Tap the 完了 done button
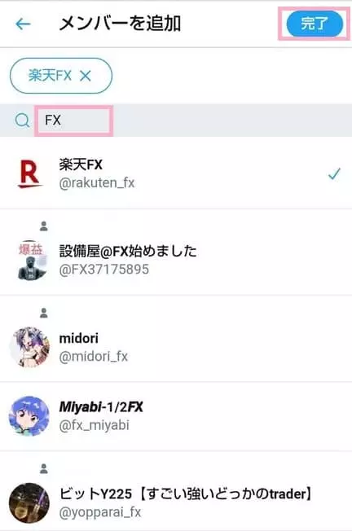The image size is (352, 531). pos(315,24)
